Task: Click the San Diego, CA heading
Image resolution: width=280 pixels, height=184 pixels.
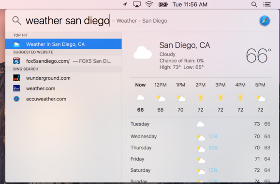Action: click(185, 45)
